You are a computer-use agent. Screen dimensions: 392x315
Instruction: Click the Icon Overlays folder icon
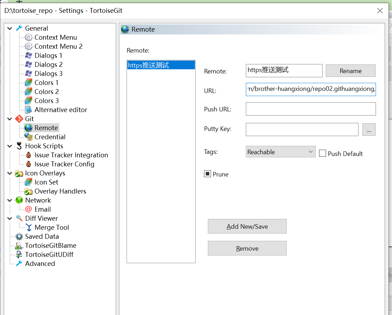pos(19,173)
